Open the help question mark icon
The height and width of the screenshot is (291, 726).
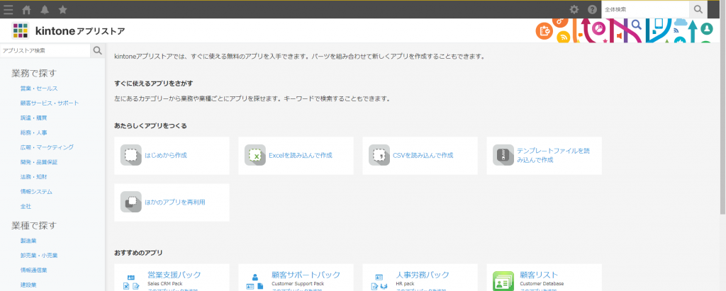(592, 9)
